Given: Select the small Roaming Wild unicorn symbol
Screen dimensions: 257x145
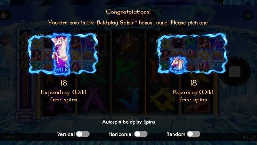Looking at the screenshot, I should click(178, 64).
